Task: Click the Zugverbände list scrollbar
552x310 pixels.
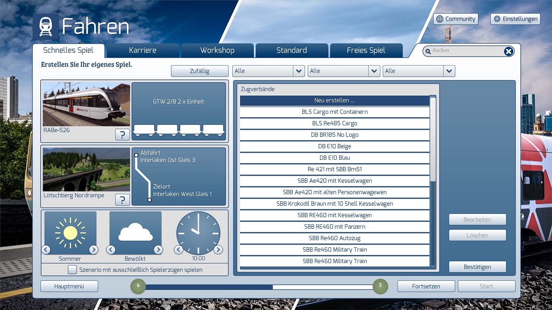Action: tap(433, 140)
